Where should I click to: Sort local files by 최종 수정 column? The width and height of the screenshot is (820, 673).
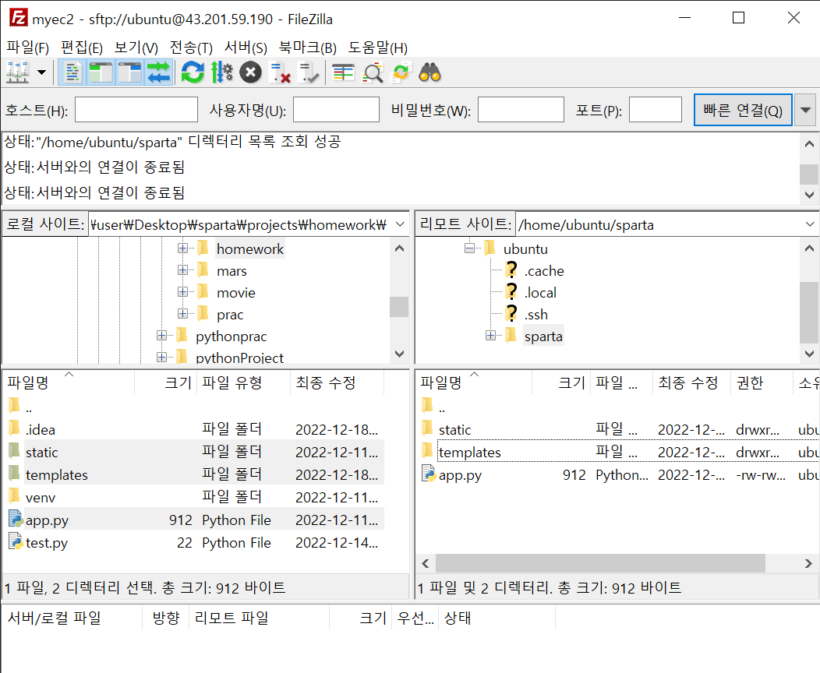pos(337,382)
